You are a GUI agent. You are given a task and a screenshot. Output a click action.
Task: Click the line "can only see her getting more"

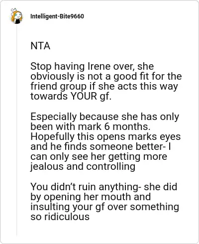click(99, 156)
